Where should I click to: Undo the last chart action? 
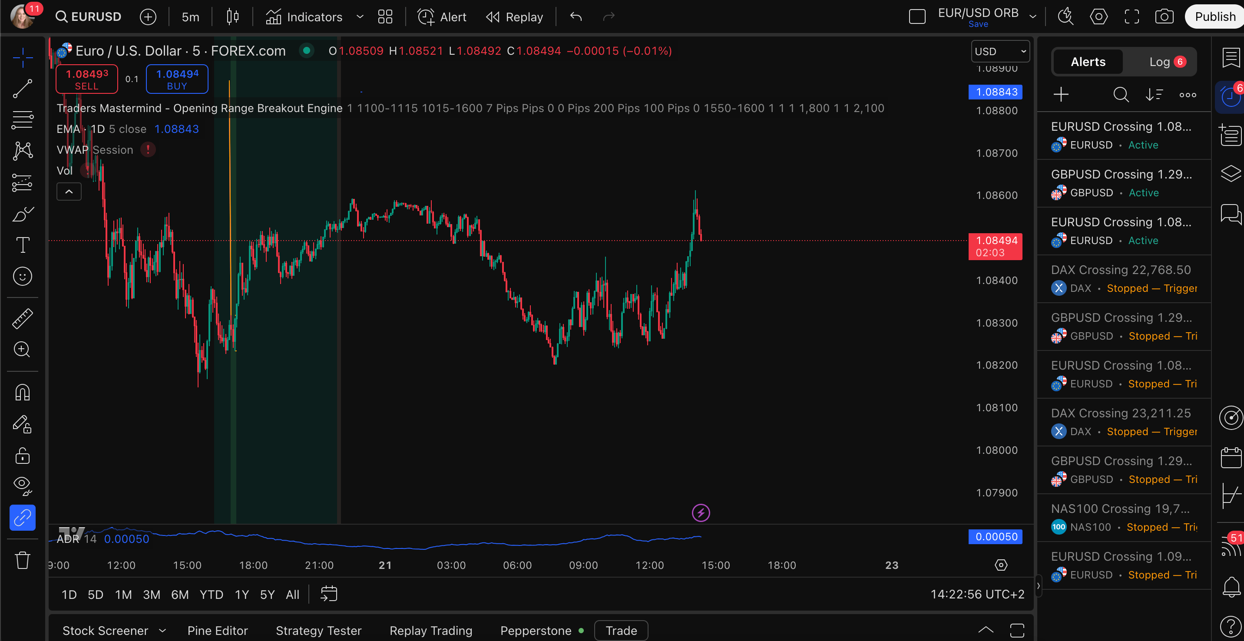click(576, 17)
